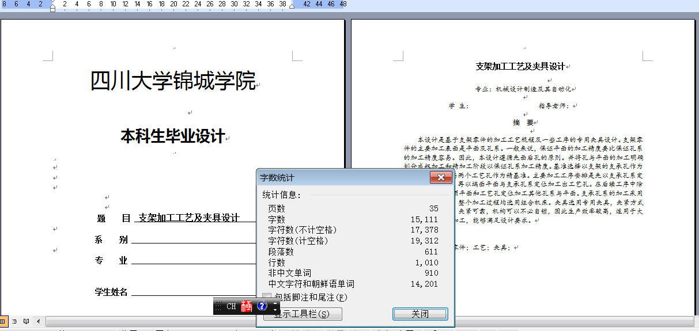
Task: Click the 支架加工工艺及夹具设计 heading on the second page
Action: [520, 66]
